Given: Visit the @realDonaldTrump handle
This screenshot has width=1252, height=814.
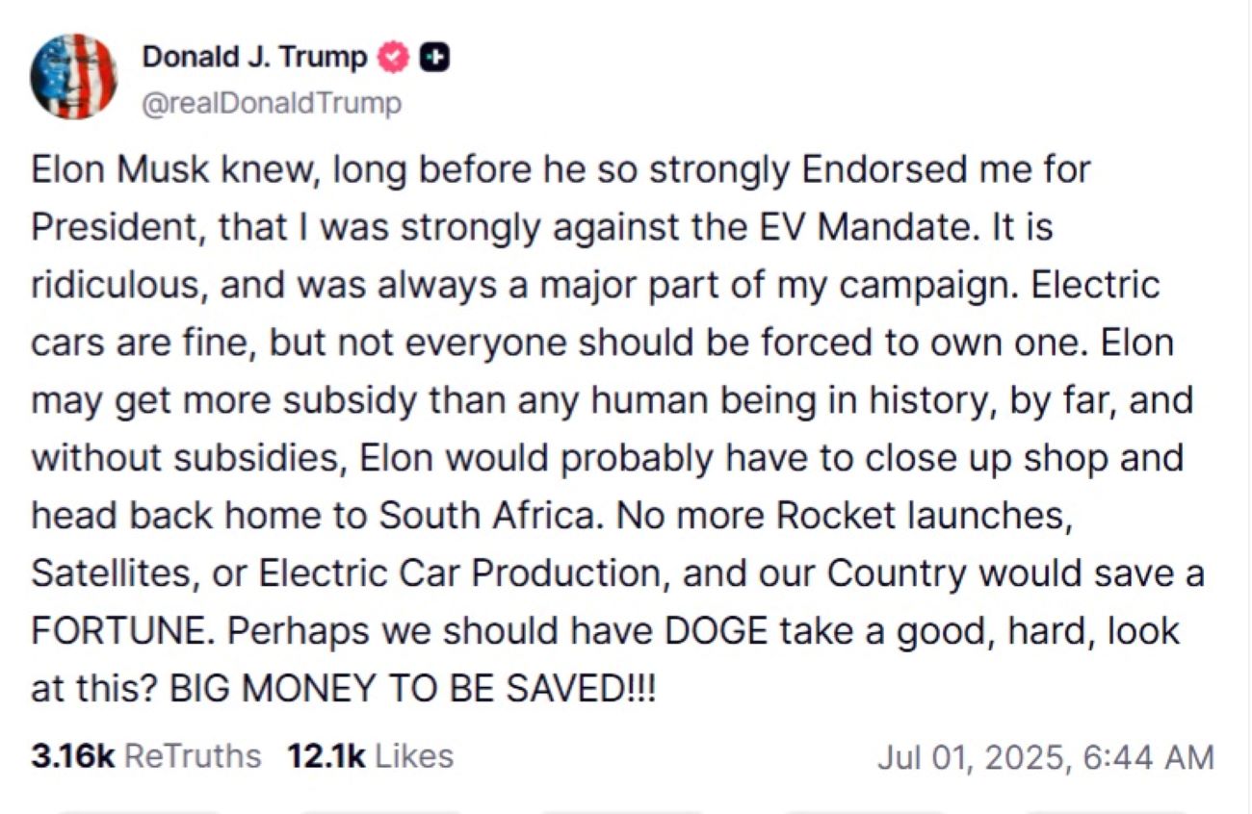Looking at the screenshot, I should tap(271, 103).
